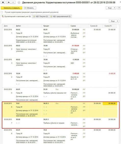Click the forward arrow navigation button
121x144 pixels.
[13, 3]
